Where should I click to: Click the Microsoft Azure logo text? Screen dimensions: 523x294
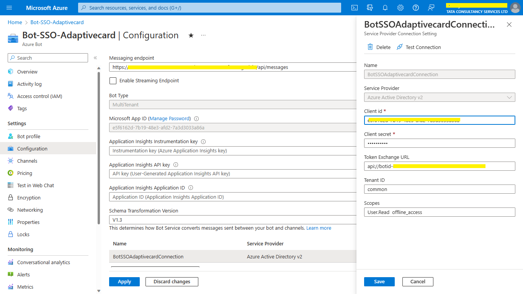[x=47, y=8]
